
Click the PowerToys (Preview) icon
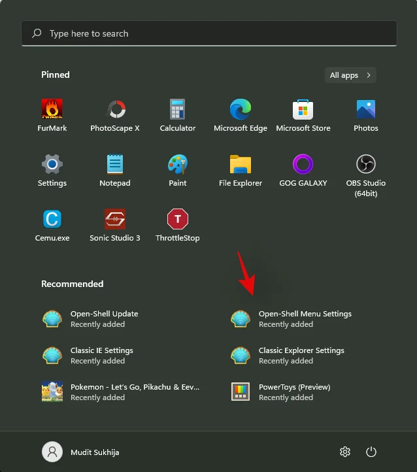(x=241, y=392)
